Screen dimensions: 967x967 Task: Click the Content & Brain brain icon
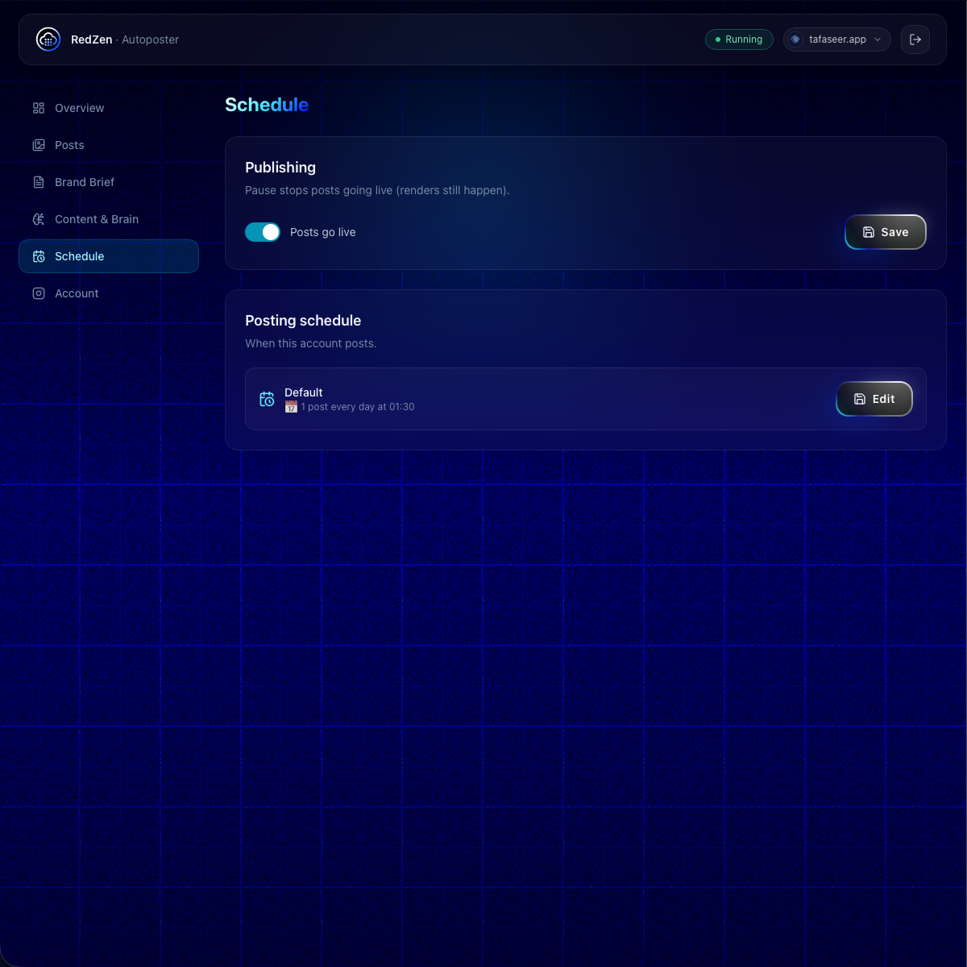pyautogui.click(x=39, y=219)
